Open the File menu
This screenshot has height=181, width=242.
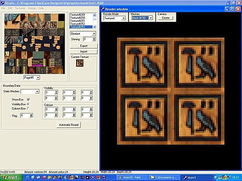point(3,8)
